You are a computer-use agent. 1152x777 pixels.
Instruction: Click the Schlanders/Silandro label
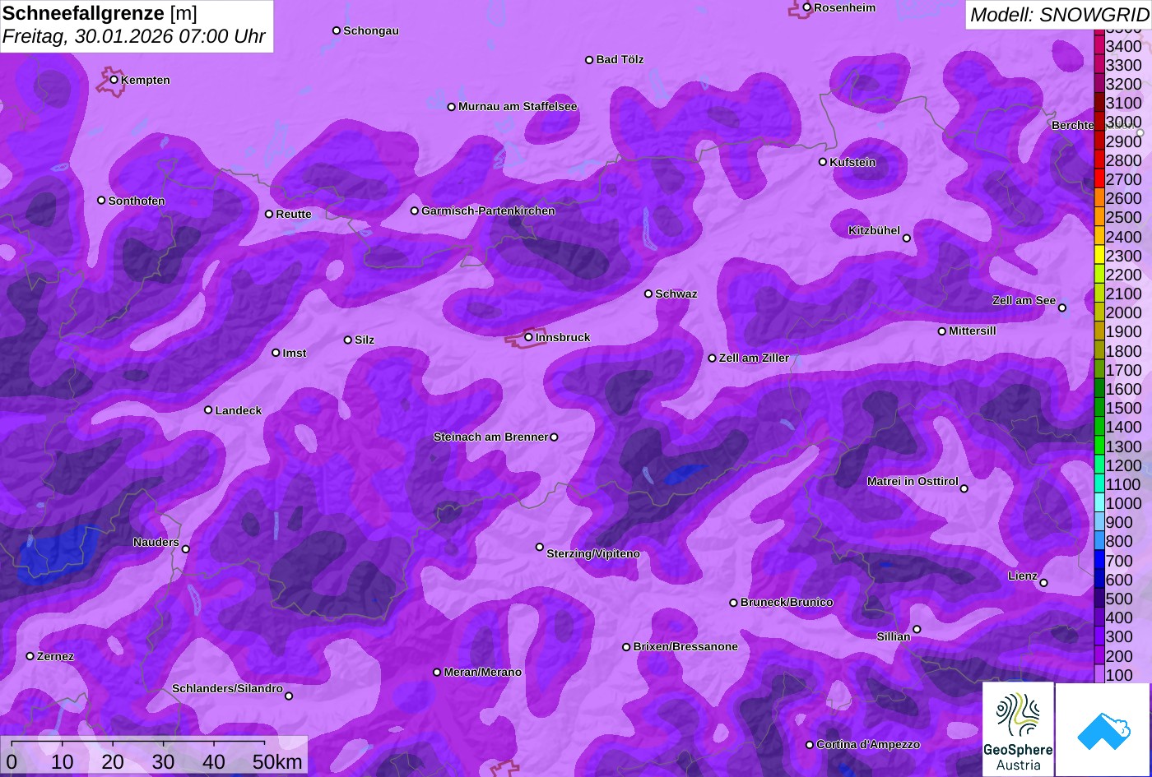[x=227, y=689]
